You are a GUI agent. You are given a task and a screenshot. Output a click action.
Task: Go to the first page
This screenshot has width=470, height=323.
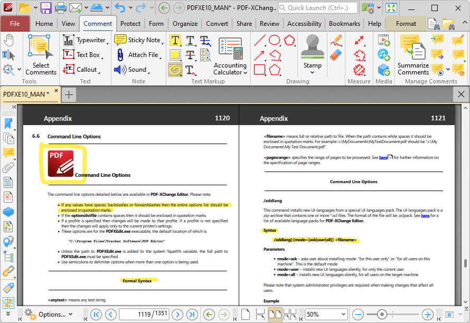[x=96, y=315]
